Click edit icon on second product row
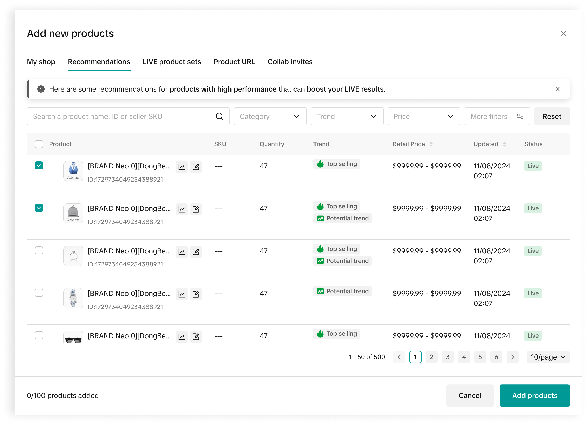 coord(196,209)
